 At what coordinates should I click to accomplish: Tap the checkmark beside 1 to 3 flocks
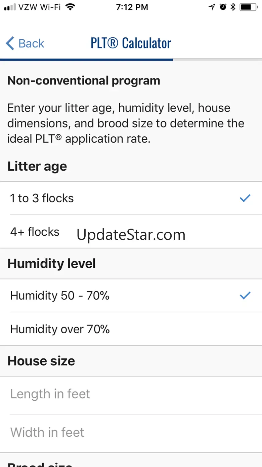pos(245,198)
